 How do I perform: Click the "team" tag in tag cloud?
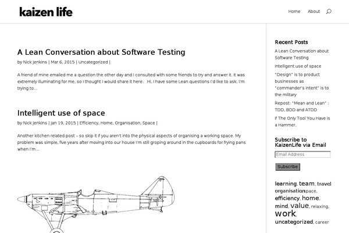click(x=307, y=183)
